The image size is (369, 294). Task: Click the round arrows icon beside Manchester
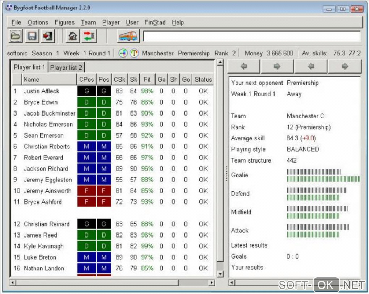[x=123, y=53]
